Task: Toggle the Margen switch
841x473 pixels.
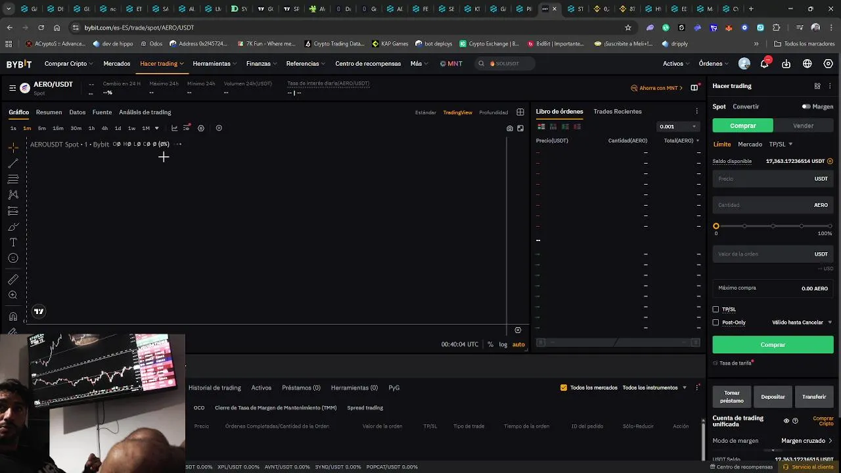Action: coord(806,106)
